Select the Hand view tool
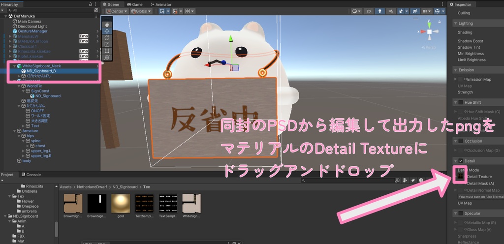The image size is (504, 244). click(x=107, y=24)
